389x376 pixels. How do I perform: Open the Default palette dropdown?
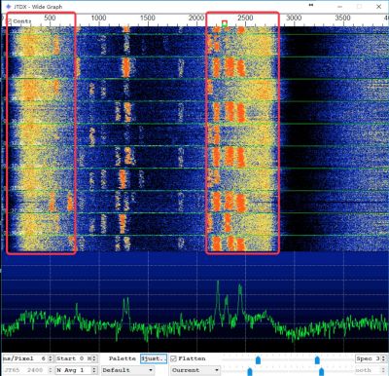click(127, 370)
